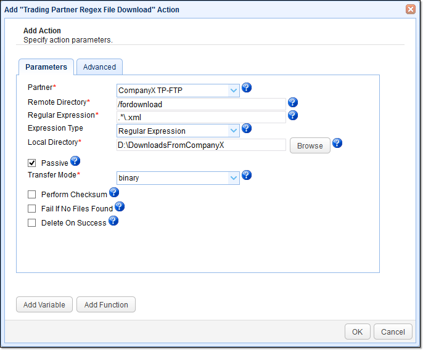
Task: Open help for Fail If No Files Found
Action: tap(120, 206)
